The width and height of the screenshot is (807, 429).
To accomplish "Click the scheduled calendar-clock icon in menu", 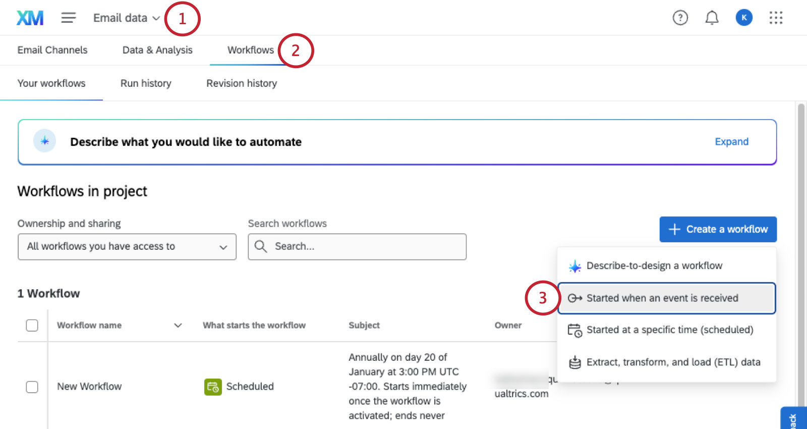I will [574, 330].
